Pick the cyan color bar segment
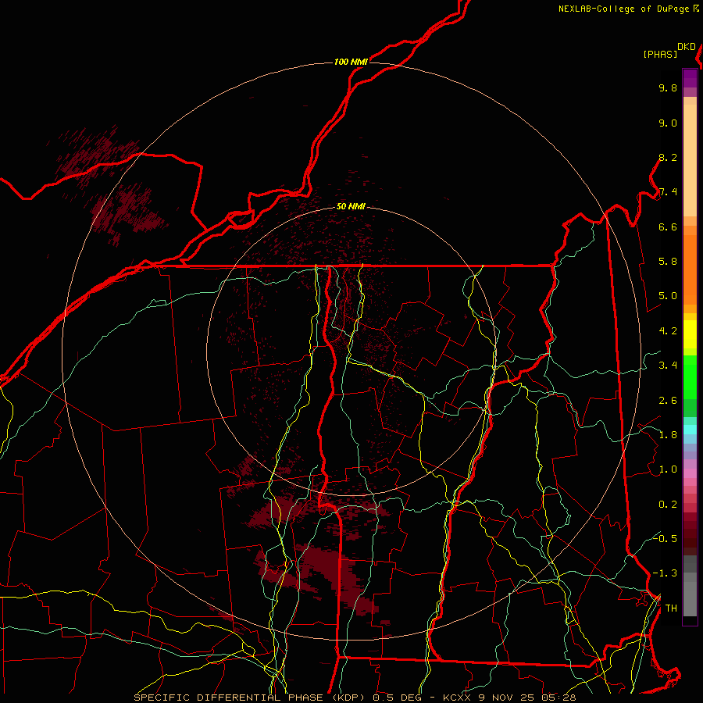The height and width of the screenshot is (703, 703). pos(690,430)
